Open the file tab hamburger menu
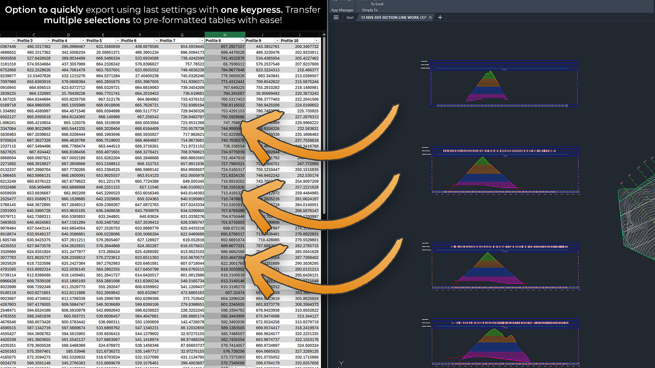The width and height of the screenshot is (655, 368). pos(336,17)
